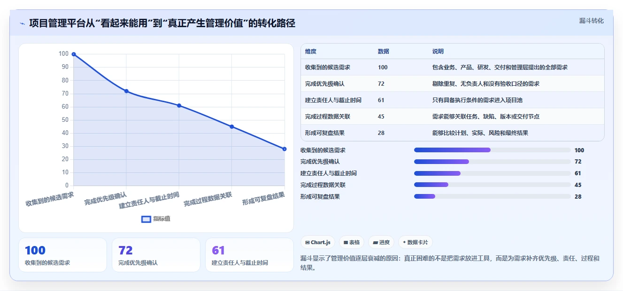Click the 建立责任人与截止时间 progress bar
The height and width of the screenshot is (291, 623).
492,173
